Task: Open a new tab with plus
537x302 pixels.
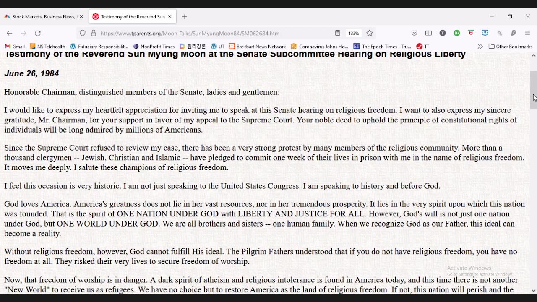Action: 185,17
